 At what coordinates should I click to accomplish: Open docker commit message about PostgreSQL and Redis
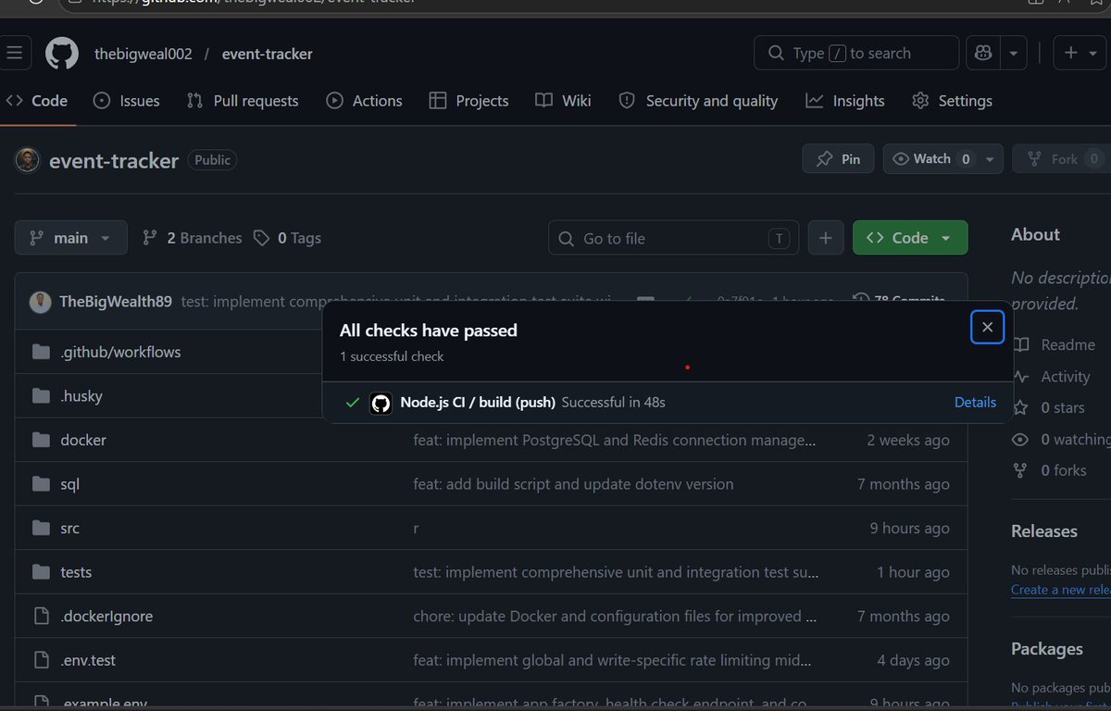pos(615,440)
